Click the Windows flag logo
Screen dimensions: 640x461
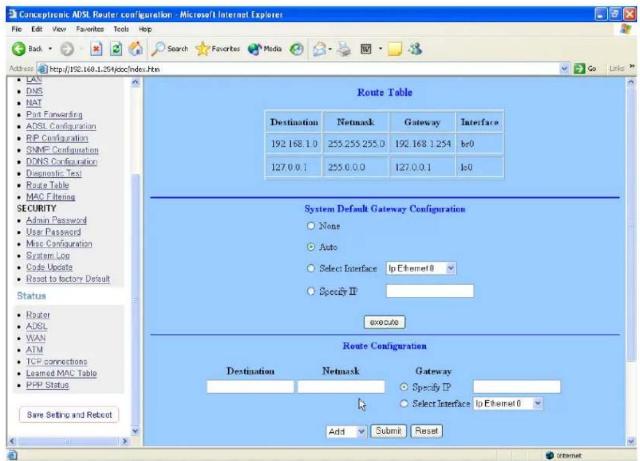pos(625,29)
